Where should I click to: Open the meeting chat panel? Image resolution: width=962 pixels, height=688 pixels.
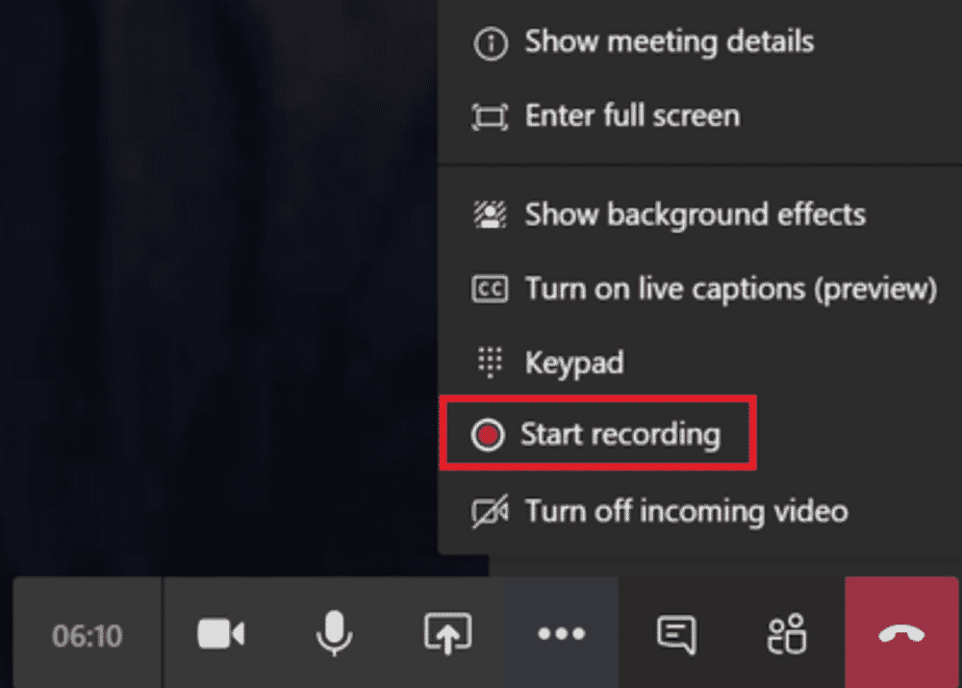pyautogui.click(x=675, y=633)
